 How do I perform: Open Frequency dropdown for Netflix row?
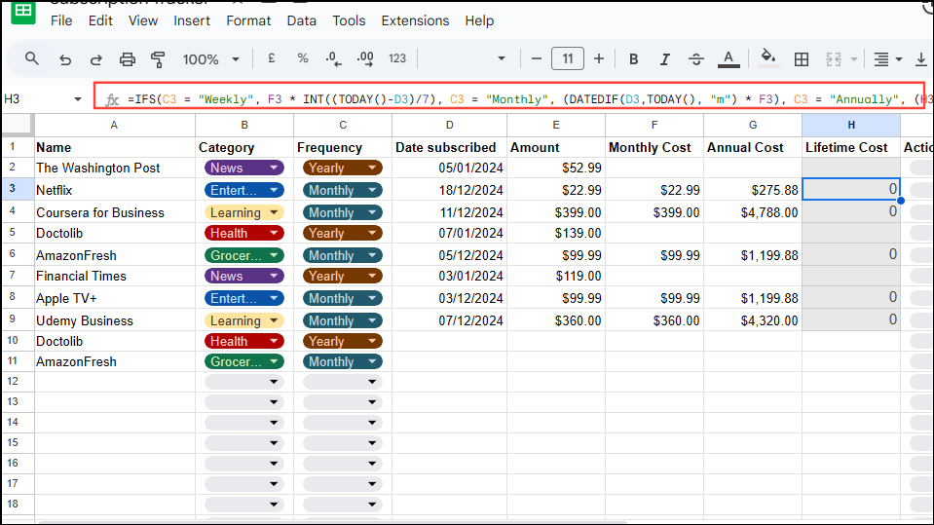coord(343,191)
